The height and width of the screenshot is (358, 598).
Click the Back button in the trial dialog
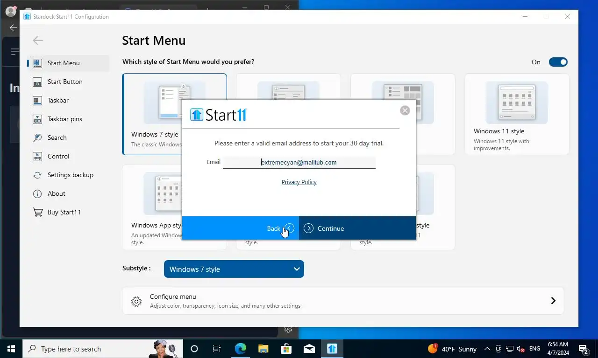click(x=240, y=228)
